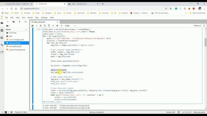Open the CSV Files folder
The width and height of the screenshot is (207, 116).
[16, 33]
